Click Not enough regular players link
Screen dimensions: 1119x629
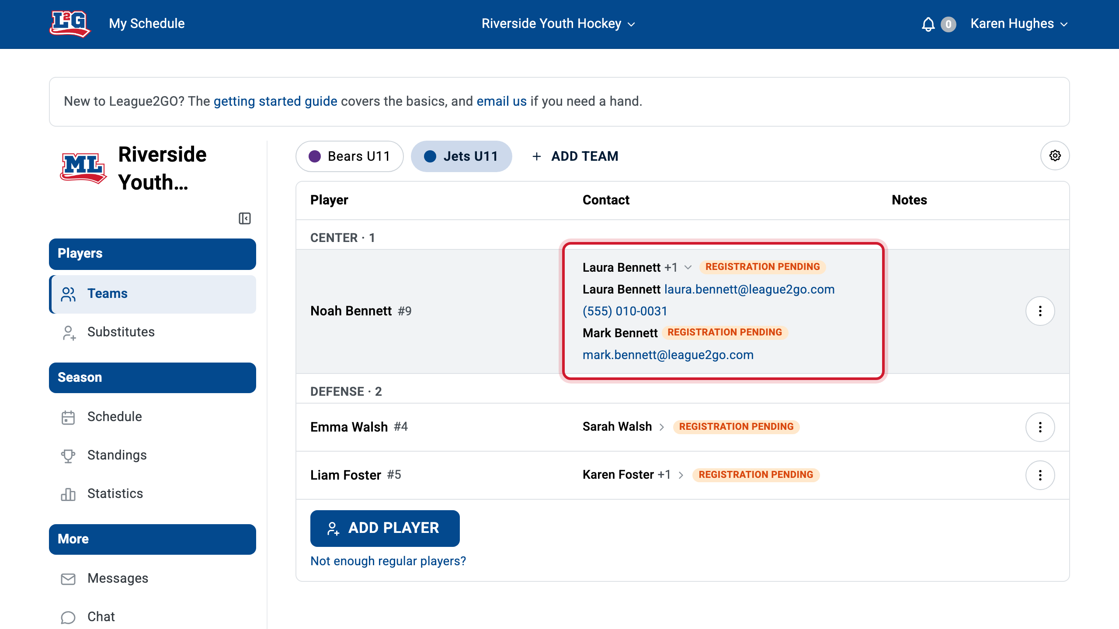[388, 561]
